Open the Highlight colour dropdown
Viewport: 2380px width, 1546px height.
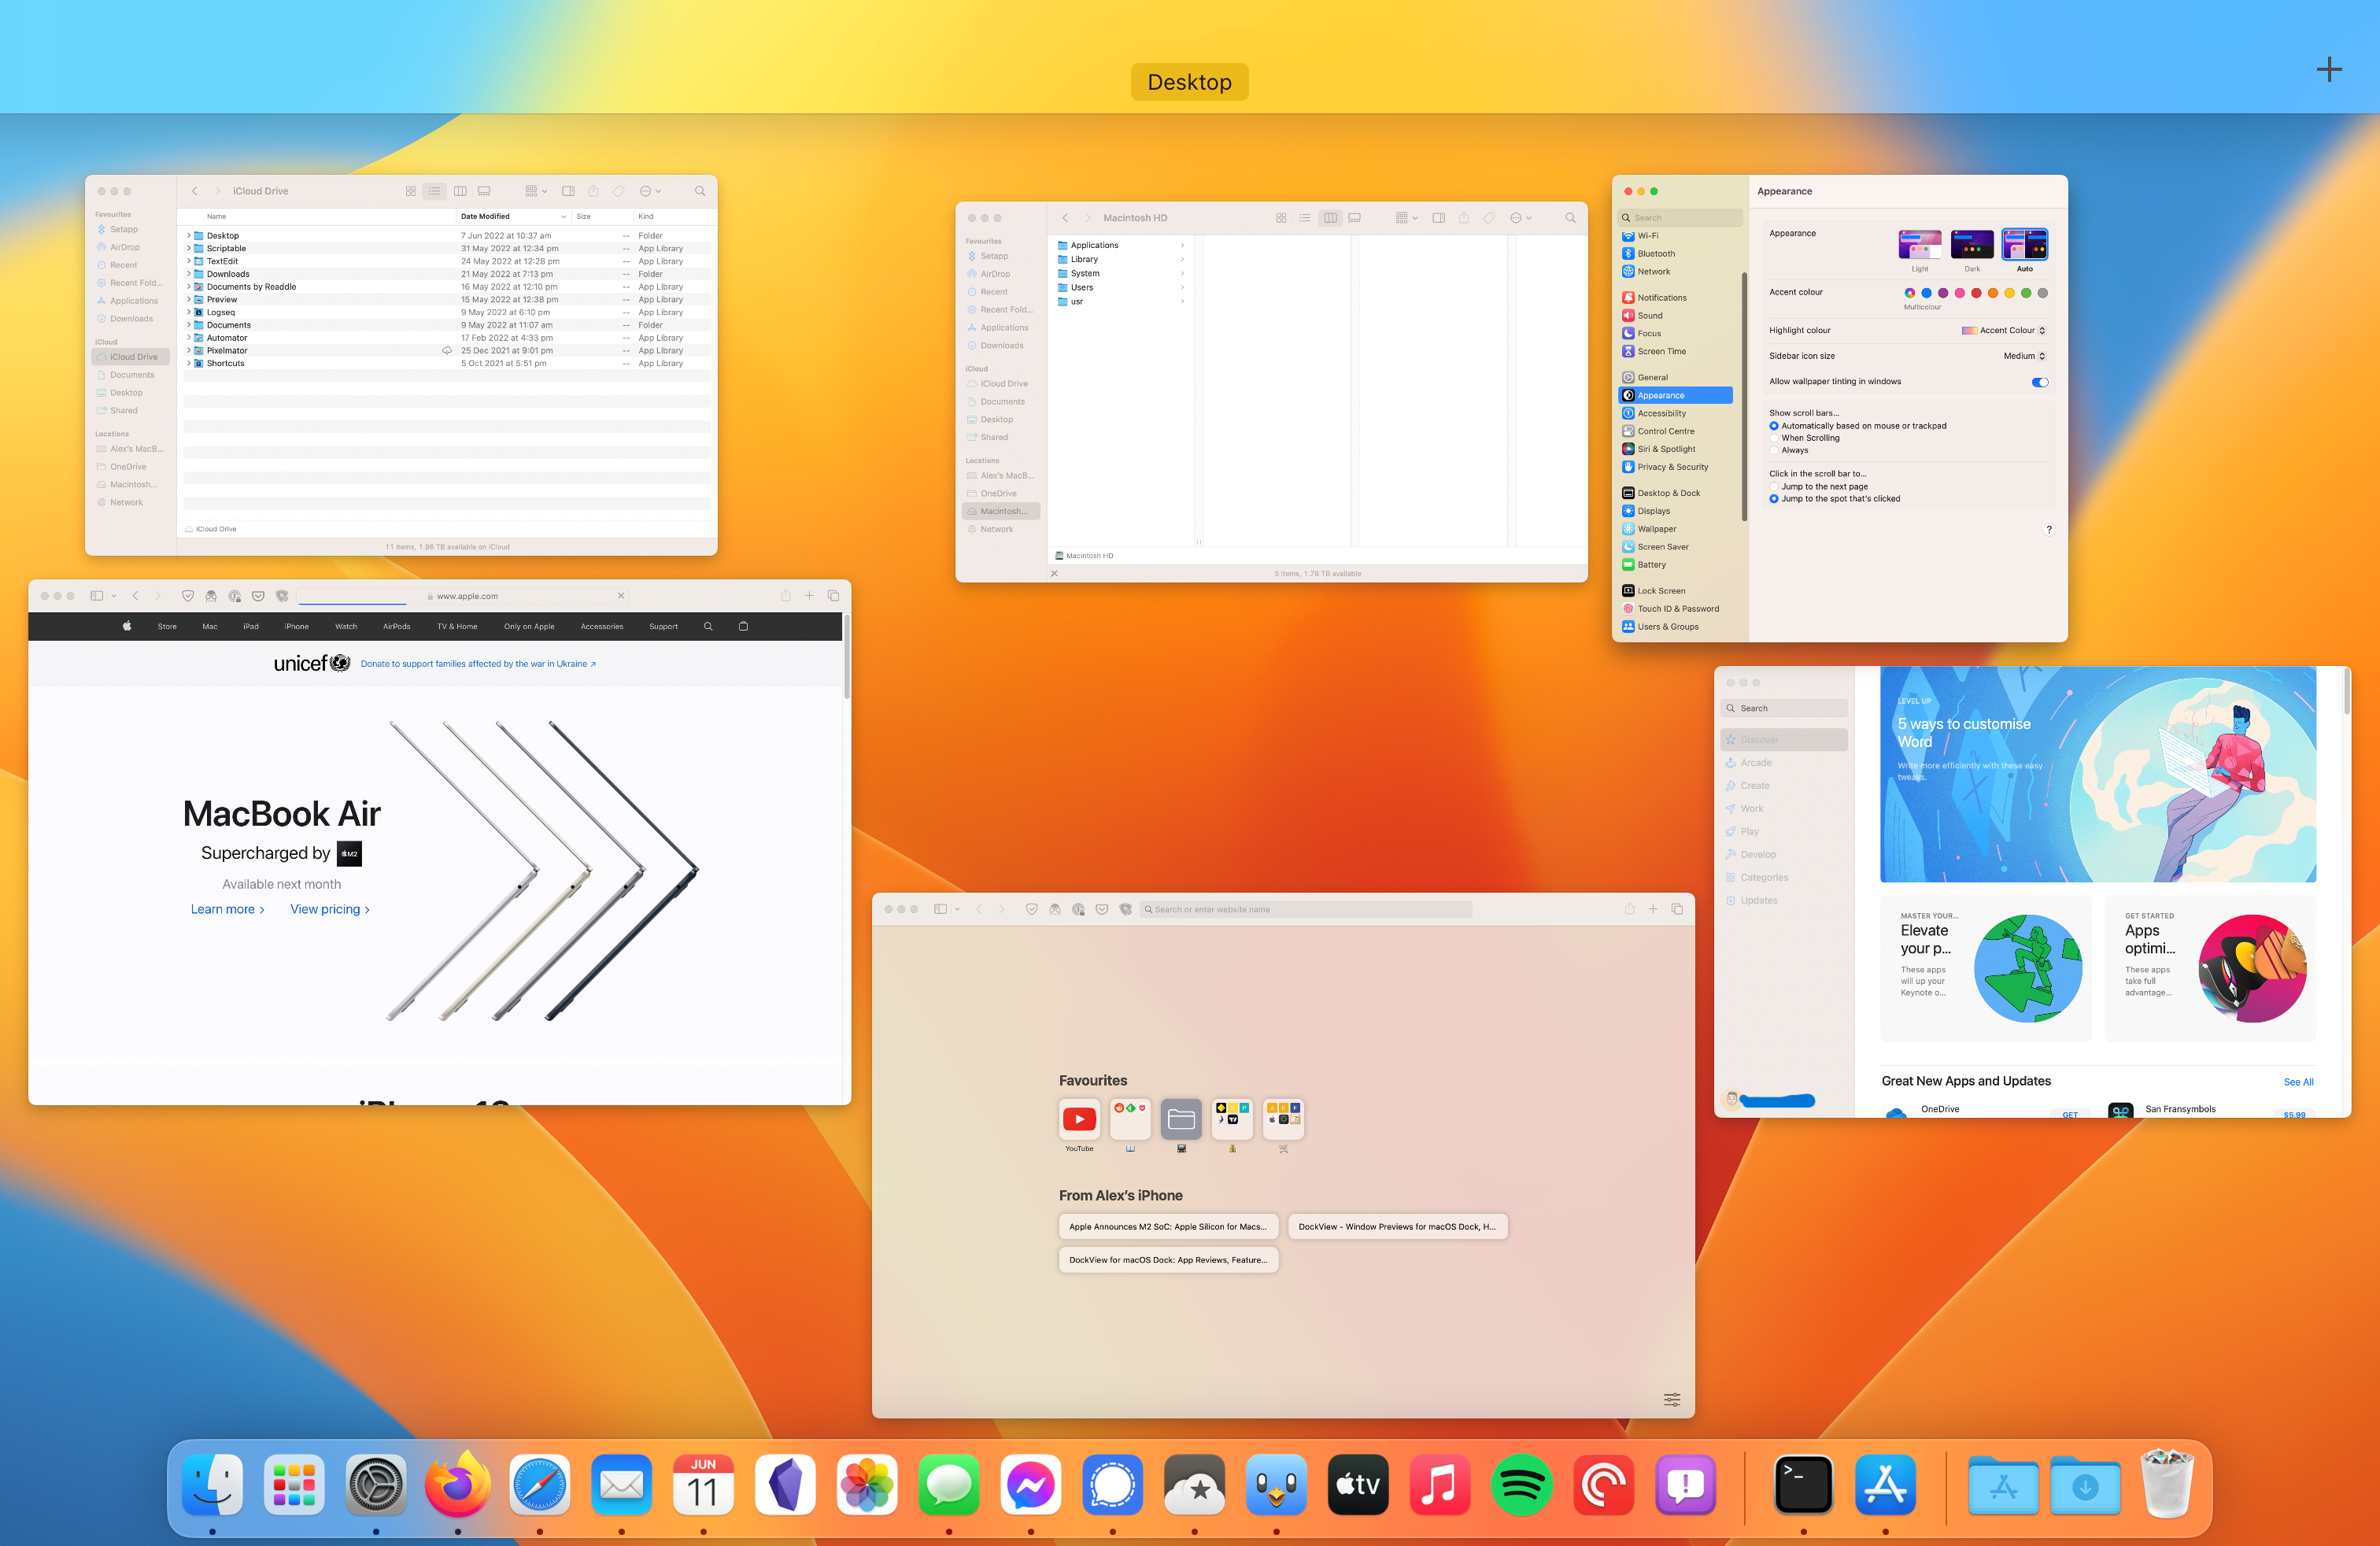pos(2005,330)
